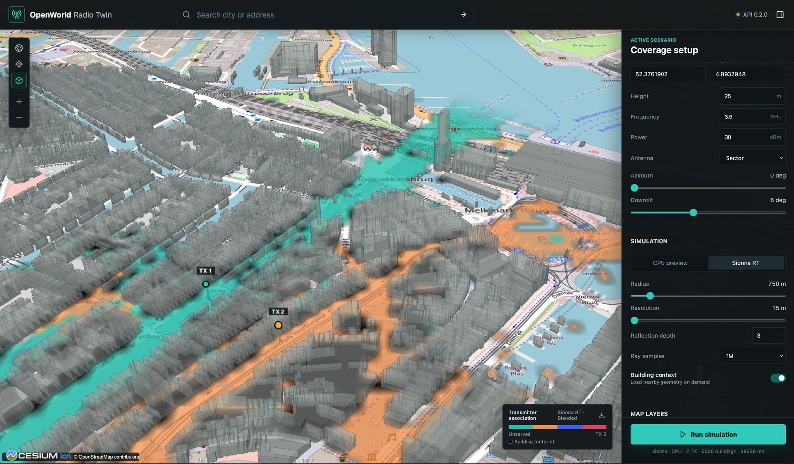Click the ACTIVE SCENARIO label

(653, 40)
